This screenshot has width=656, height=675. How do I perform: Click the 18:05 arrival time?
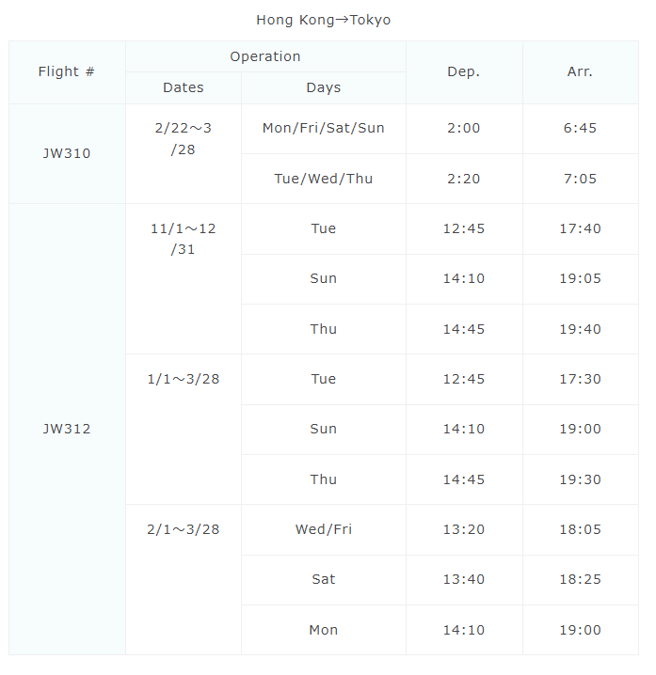[x=580, y=529]
